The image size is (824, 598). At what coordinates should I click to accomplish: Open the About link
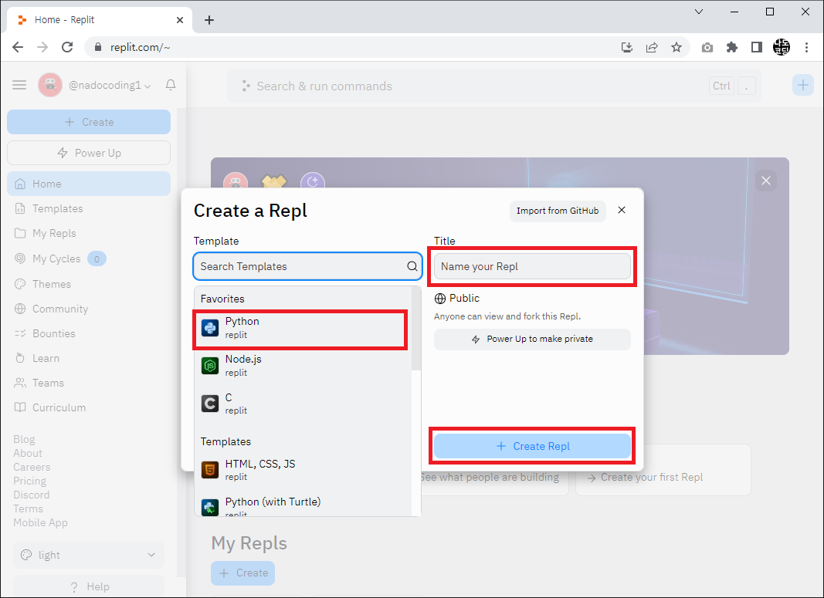(x=28, y=453)
